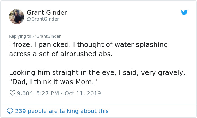
Task: Click the line starting "Looking him straight"
Action: tap(97, 72)
